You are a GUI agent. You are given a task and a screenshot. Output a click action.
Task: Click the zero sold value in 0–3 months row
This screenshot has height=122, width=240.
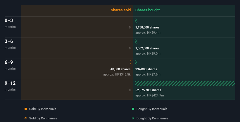(130, 27)
